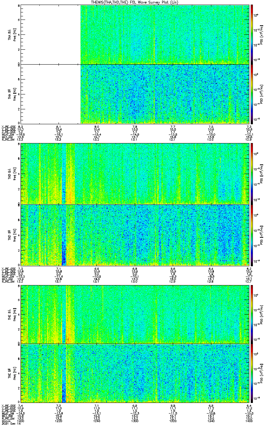The image size is (266, 426).
Task: Click the PSD [nT²/Hz] label of THE B∥ color bar
Action: point(261,374)
